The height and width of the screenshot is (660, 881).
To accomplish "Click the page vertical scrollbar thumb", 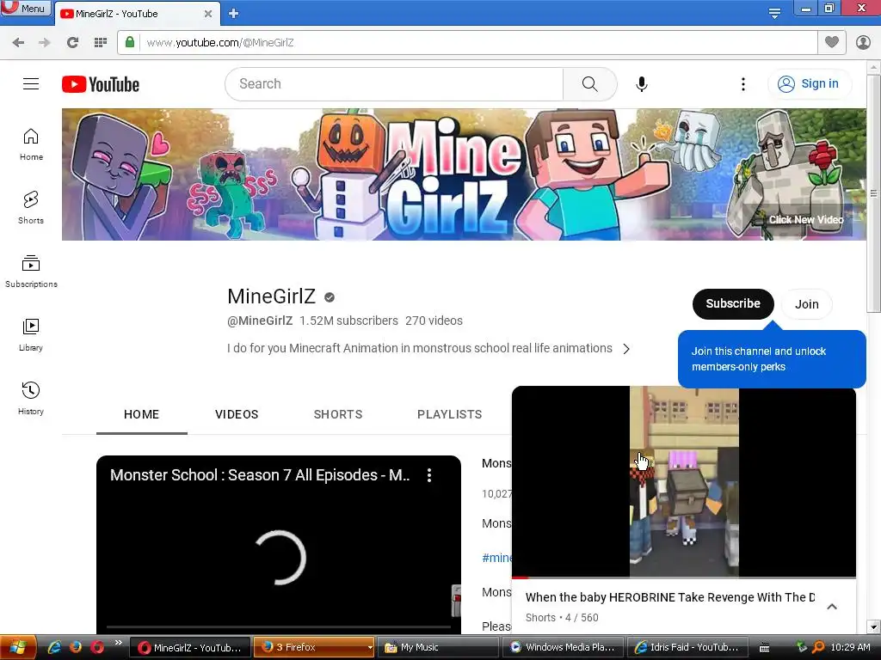I will point(873,193).
